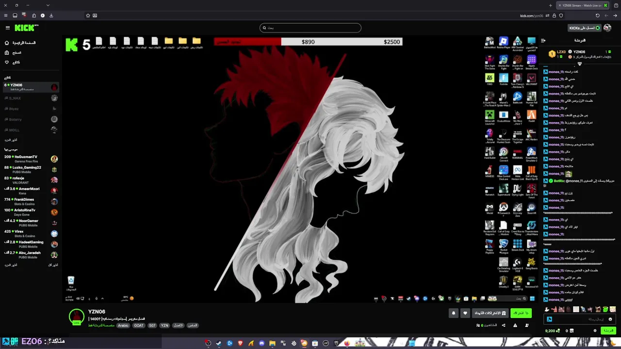Viewport: 621px width, 349px height.
Task: Open Abu_Jaradeh recommended channel
Action: point(31,255)
